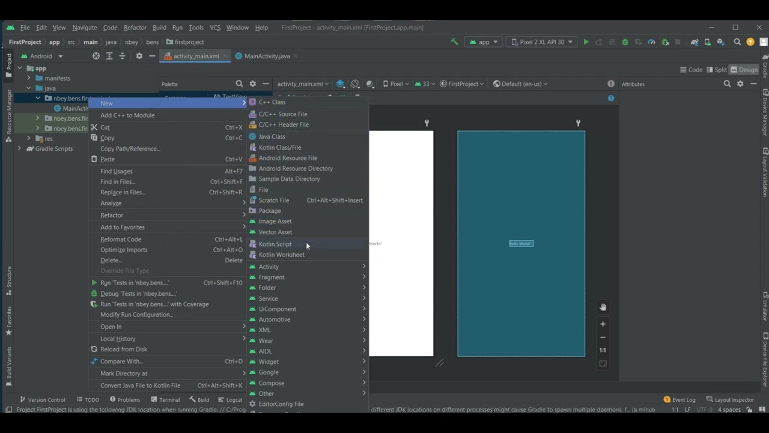
Task: Click the orange update notification icon
Action: tap(750, 42)
